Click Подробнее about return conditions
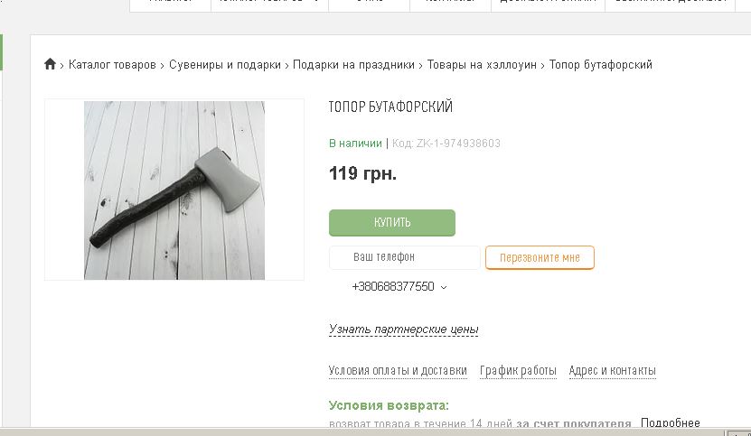Viewport: 751px width, 436px height. pyautogui.click(x=670, y=422)
